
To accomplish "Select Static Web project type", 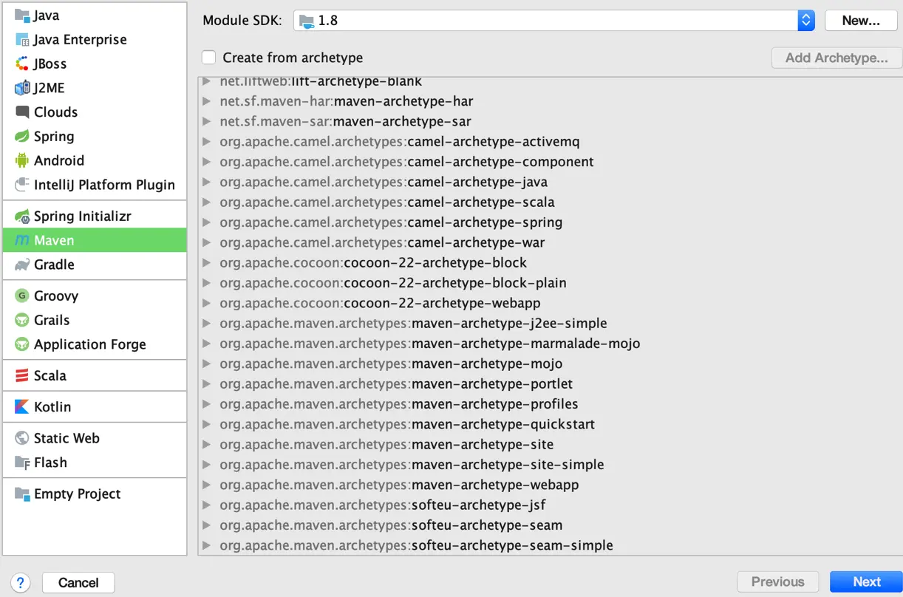I will pos(95,438).
